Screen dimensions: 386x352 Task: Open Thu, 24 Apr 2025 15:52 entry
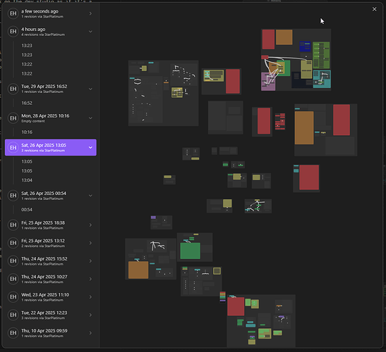click(x=51, y=261)
